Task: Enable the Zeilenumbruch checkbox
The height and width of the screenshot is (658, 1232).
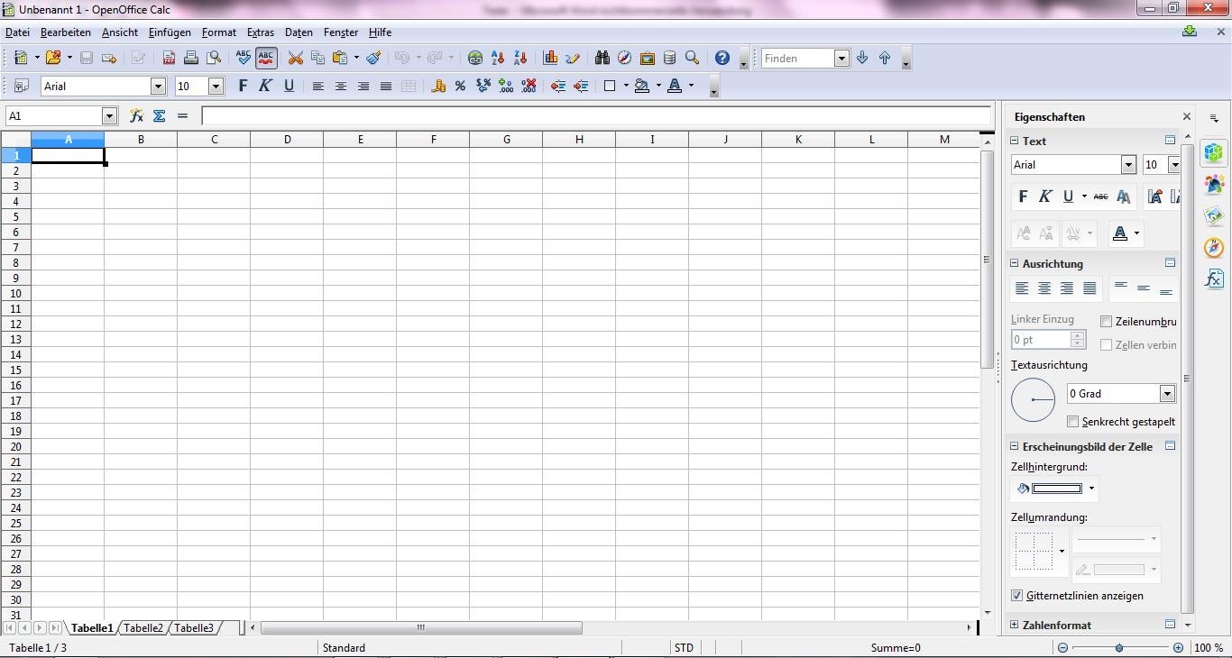Action: (x=1107, y=322)
